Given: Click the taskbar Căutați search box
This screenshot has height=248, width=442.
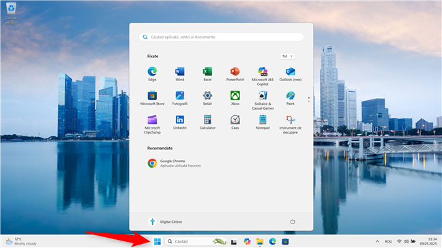Looking at the screenshot, I should [196, 241].
